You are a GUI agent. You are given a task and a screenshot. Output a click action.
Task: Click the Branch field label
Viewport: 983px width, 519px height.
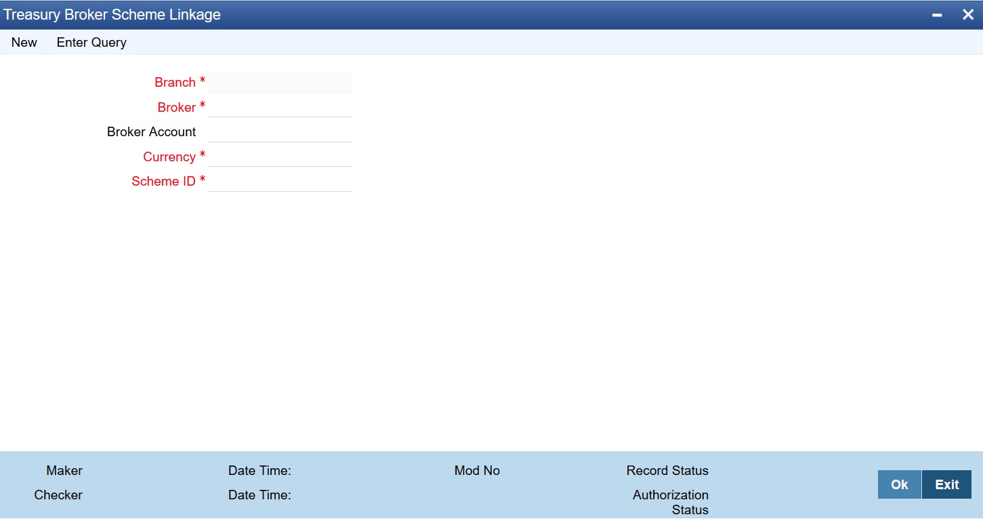click(175, 82)
